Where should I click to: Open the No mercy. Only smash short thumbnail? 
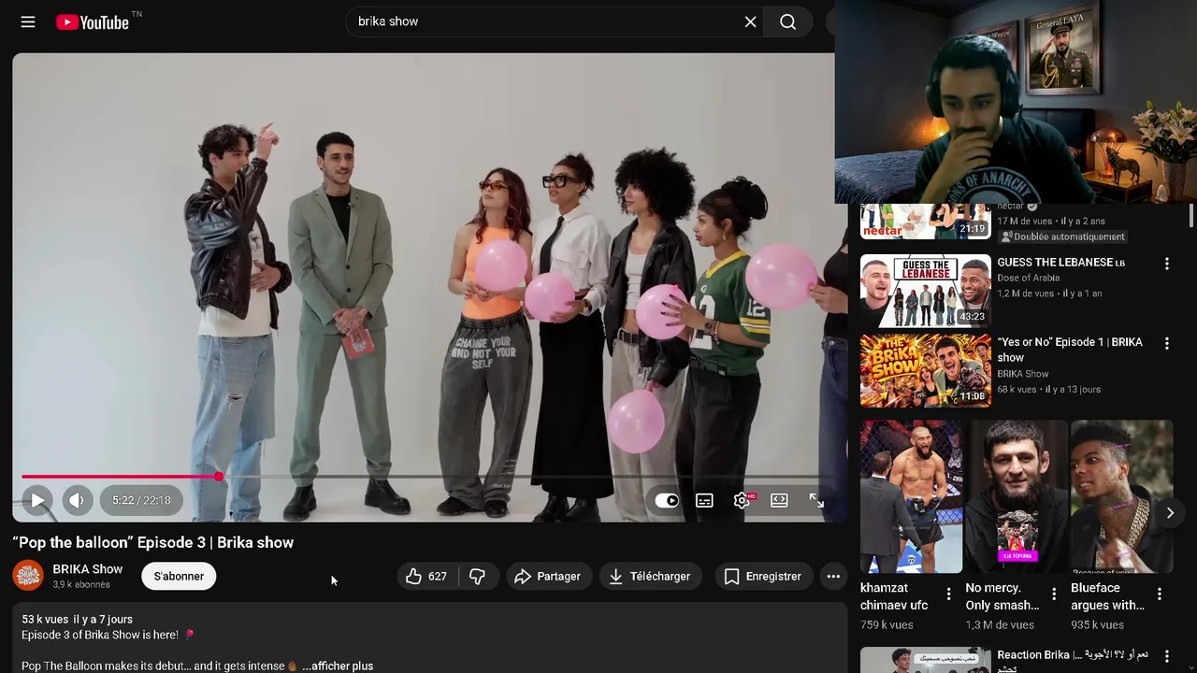pyautogui.click(x=1017, y=496)
